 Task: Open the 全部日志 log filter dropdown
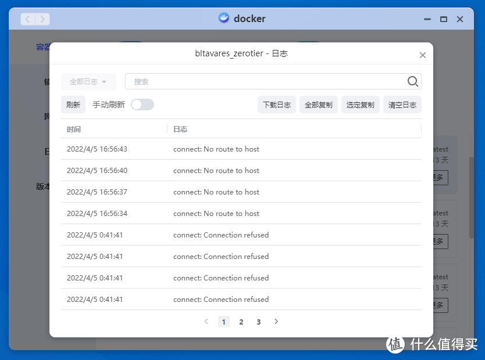point(88,81)
